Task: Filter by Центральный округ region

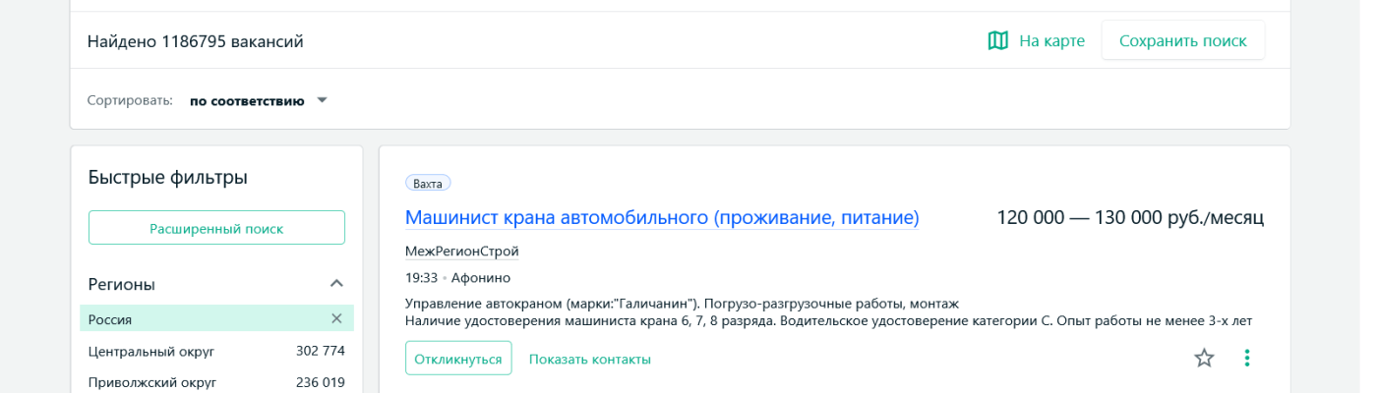Action: pos(151,351)
